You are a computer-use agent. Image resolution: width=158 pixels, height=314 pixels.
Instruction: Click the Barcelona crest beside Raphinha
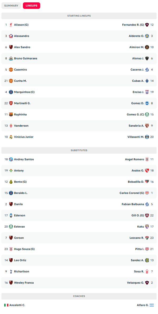(x=11, y=115)
